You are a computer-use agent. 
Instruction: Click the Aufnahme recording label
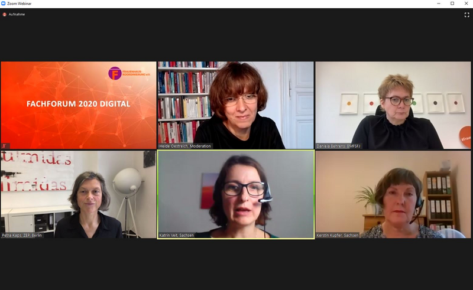(x=17, y=14)
